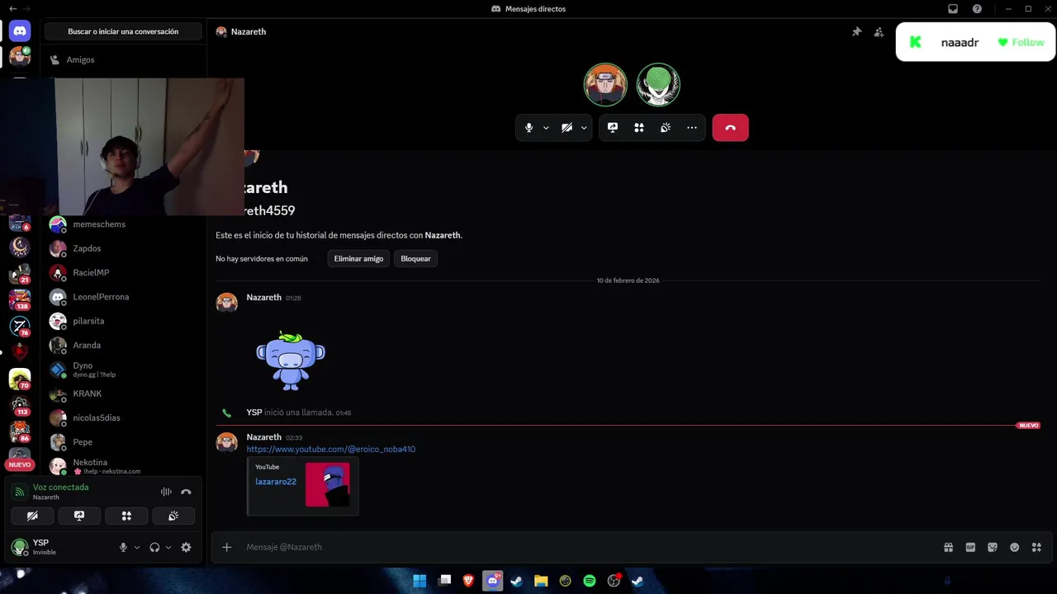Open DM with memeschems
The image size is (1057, 594).
[123, 224]
